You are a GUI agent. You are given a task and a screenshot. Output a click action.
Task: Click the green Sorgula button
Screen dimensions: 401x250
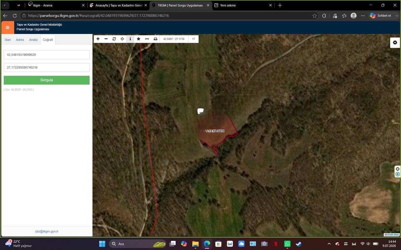[x=46, y=80]
